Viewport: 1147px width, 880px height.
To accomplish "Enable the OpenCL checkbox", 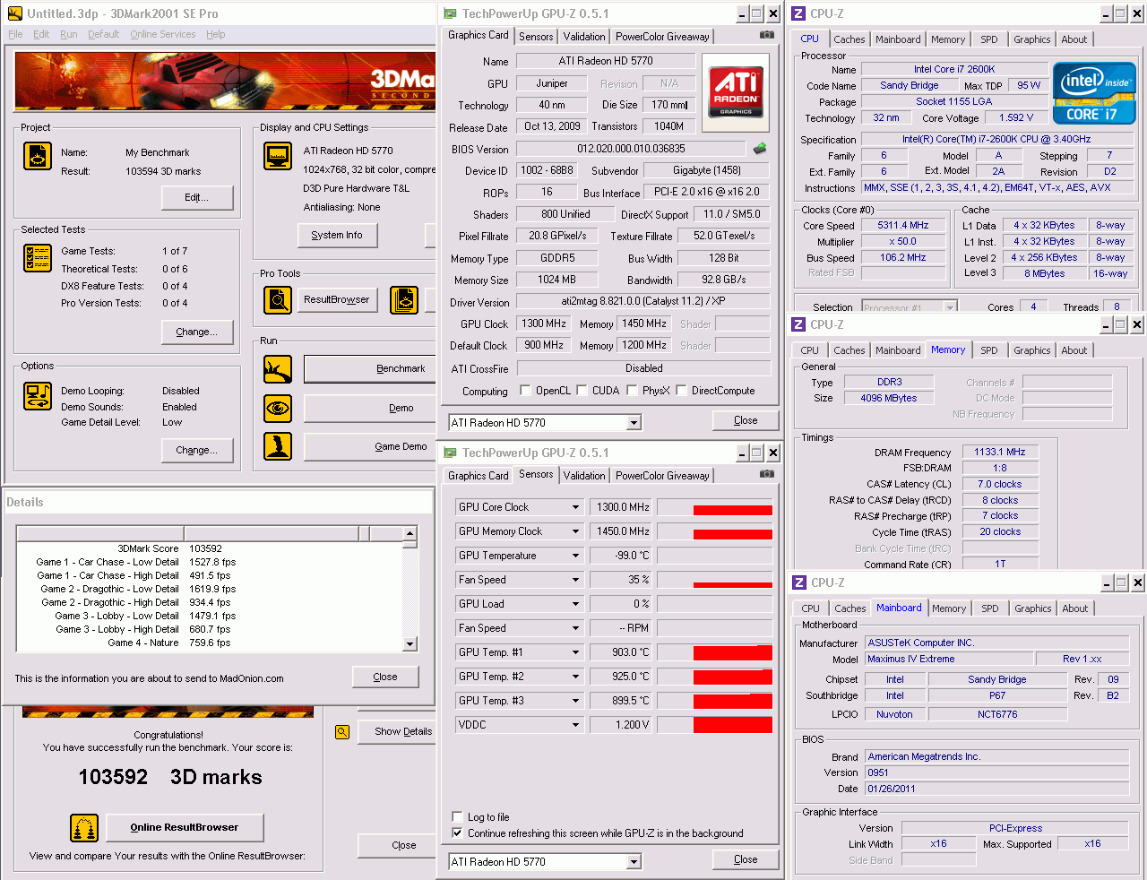I will 526,391.
